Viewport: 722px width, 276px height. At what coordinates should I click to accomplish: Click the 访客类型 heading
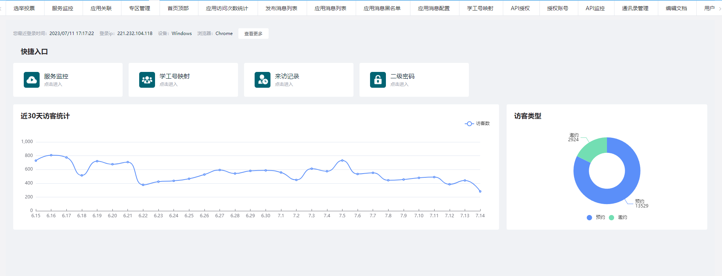pyautogui.click(x=528, y=116)
